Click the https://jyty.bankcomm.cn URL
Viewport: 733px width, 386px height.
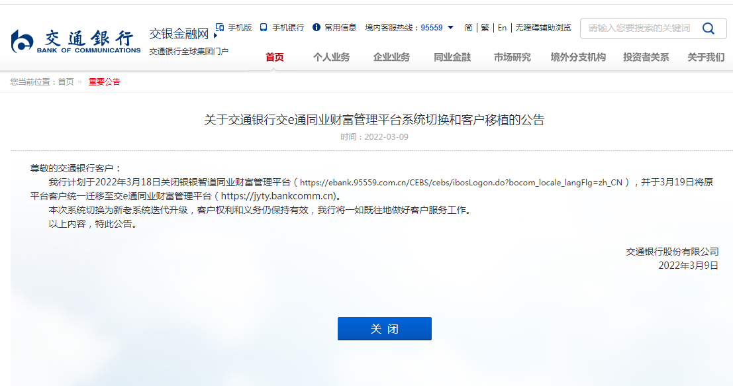(278, 196)
